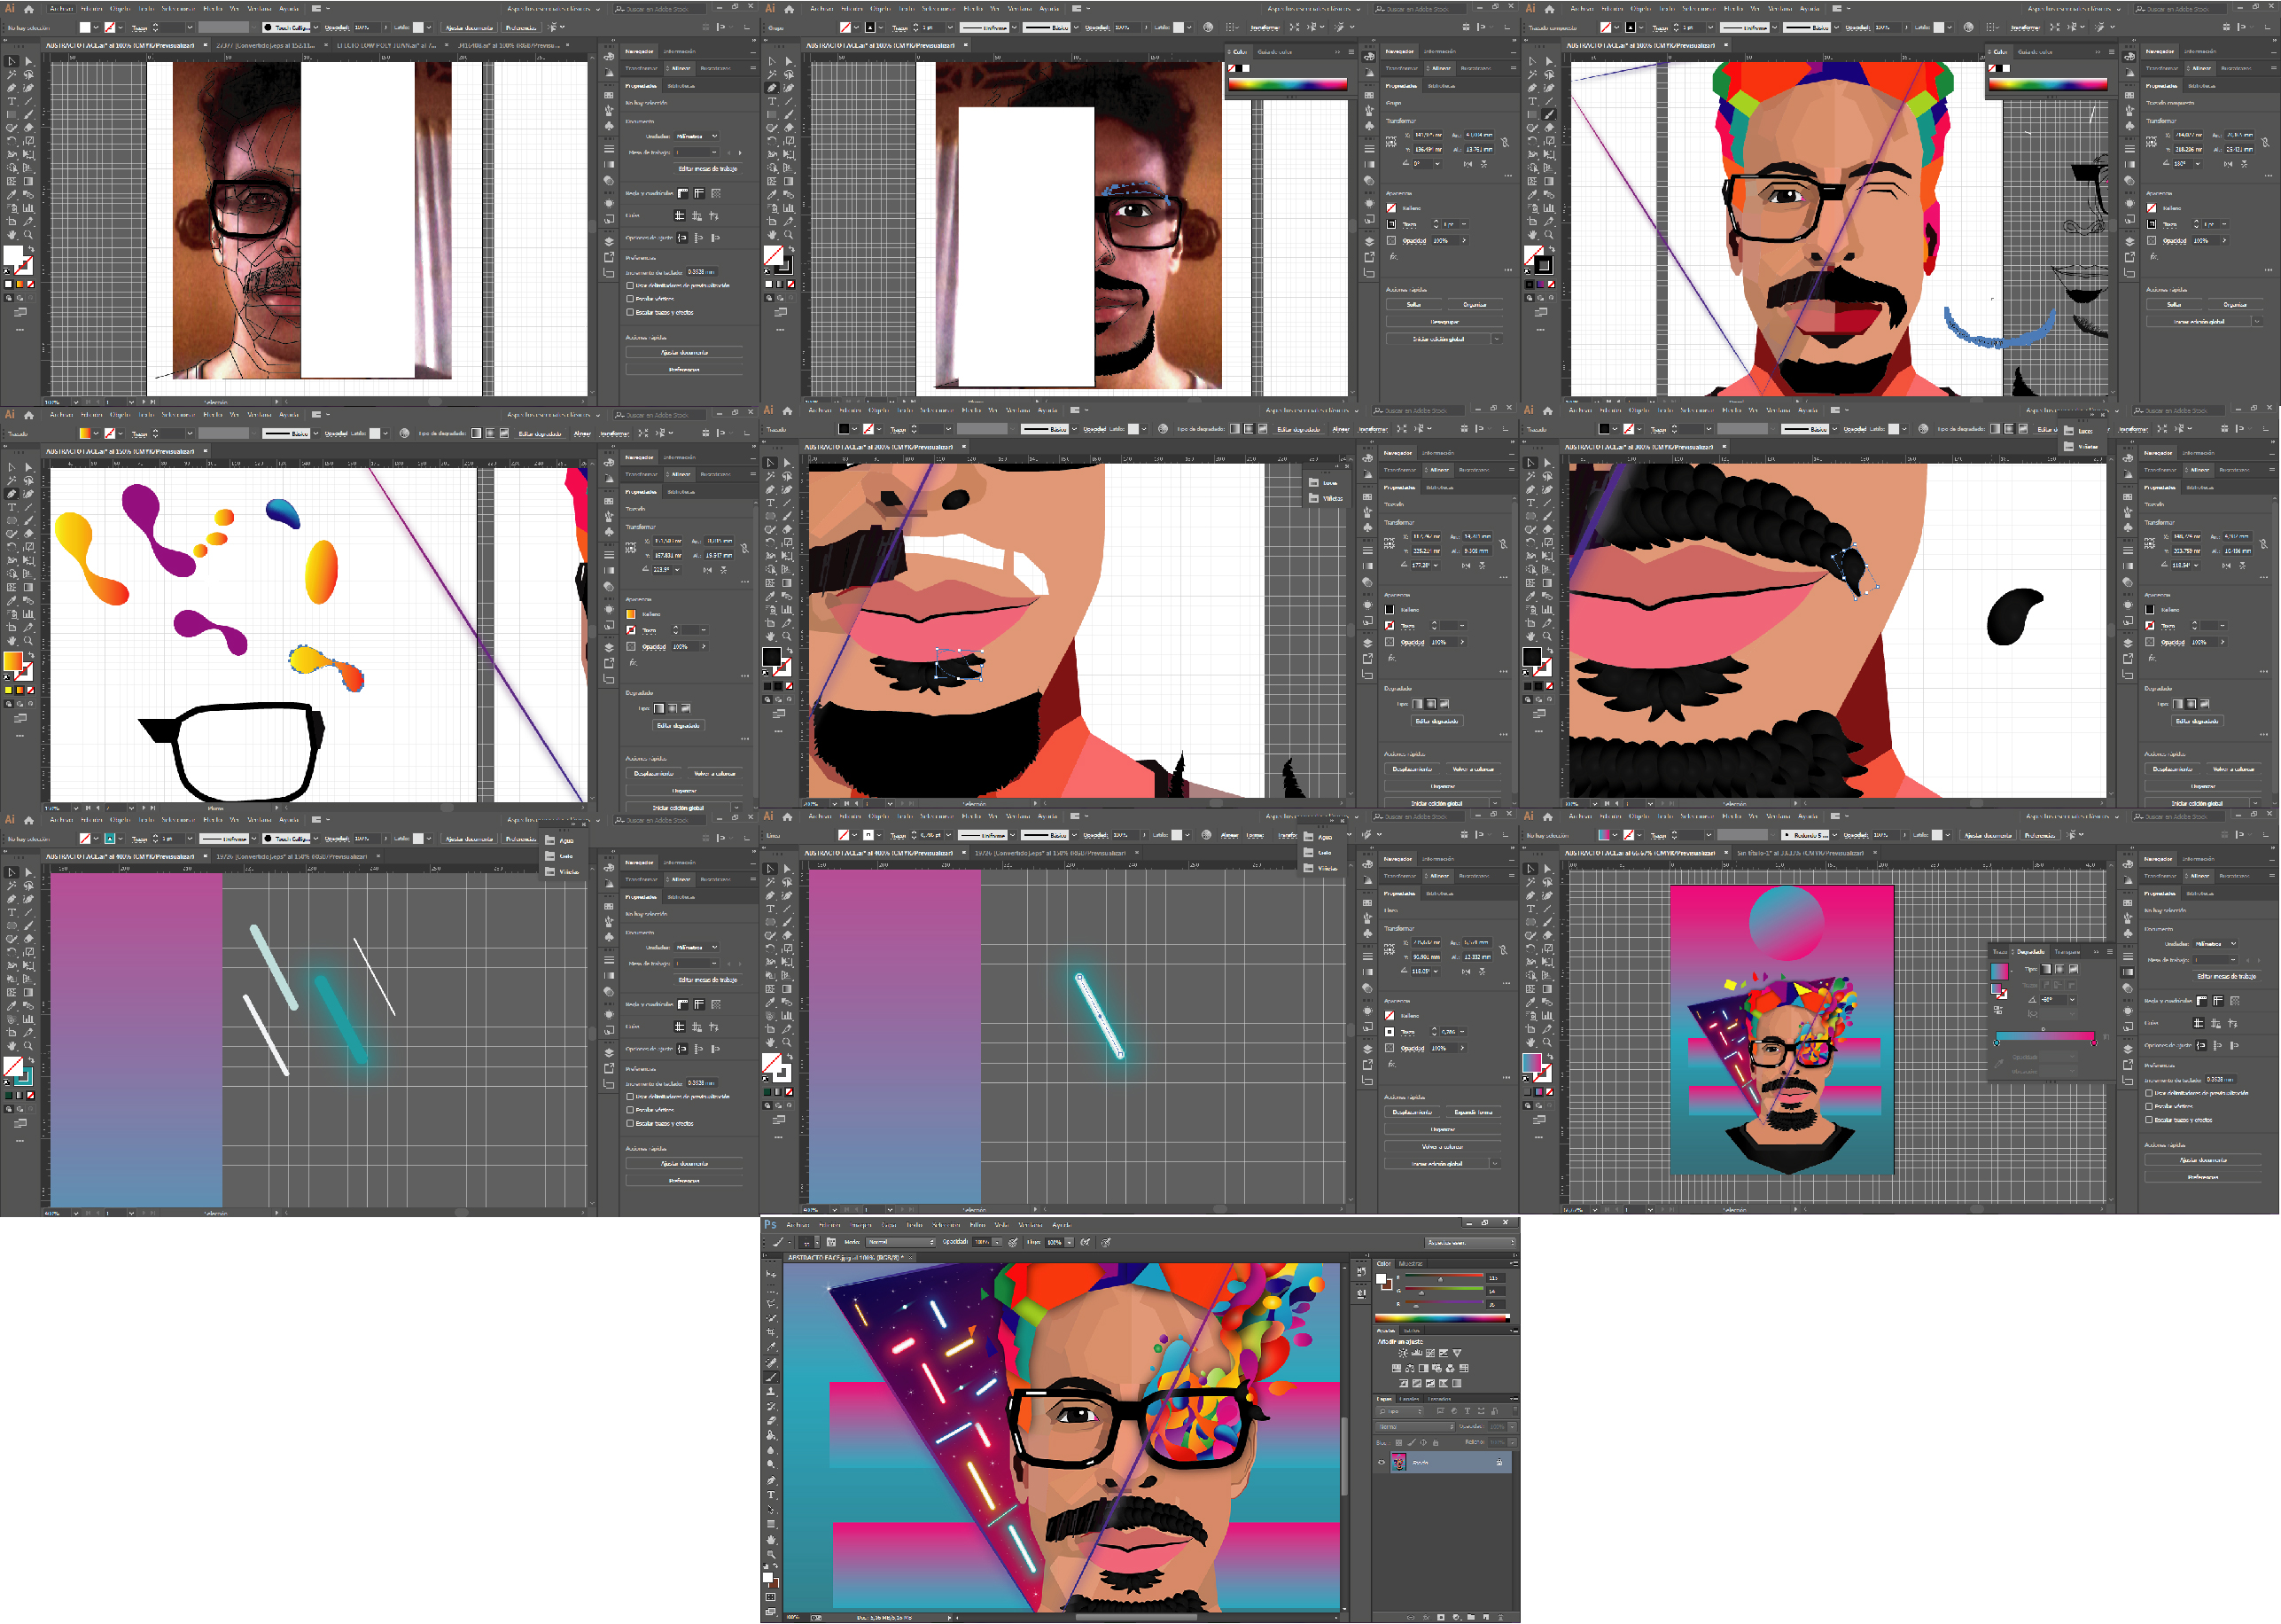Switch to the Canales tab in Photoshop

tap(1409, 1399)
